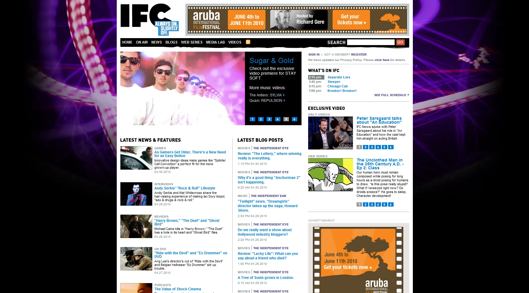Click the arrow next to The Antlers: SYLVIA
This screenshot has height=293, width=529.
(x=284, y=95)
